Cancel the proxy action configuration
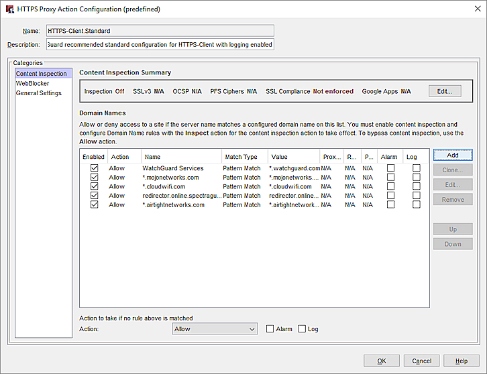The height and width of the screenshot is (374, 487). point(421,361)
